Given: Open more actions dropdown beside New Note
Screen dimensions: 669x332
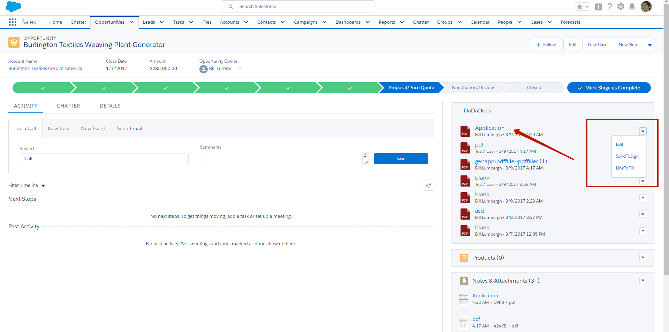Looking at the screenshot, I should point(649,45).
